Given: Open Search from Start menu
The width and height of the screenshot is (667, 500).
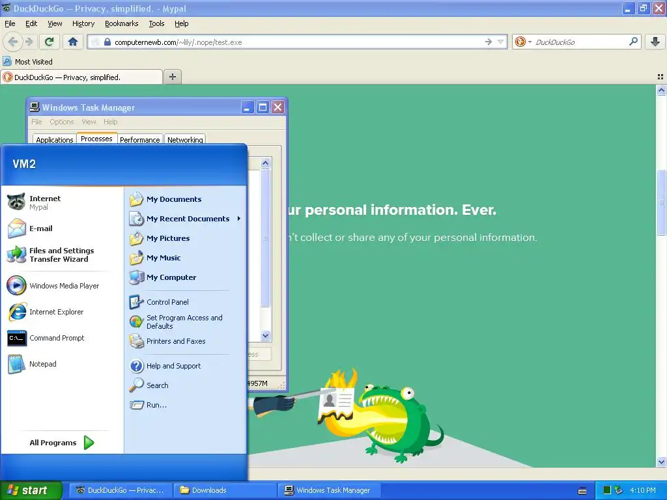Looking at the screenshot, I should 186,385.
